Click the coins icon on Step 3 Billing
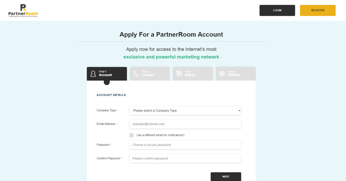Screen dimensions: 346x181 (x=179, y=74)
